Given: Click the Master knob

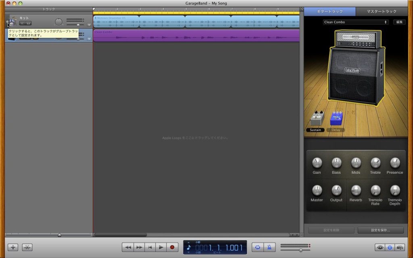Looking at the screenshot, I should pos(317,190).
